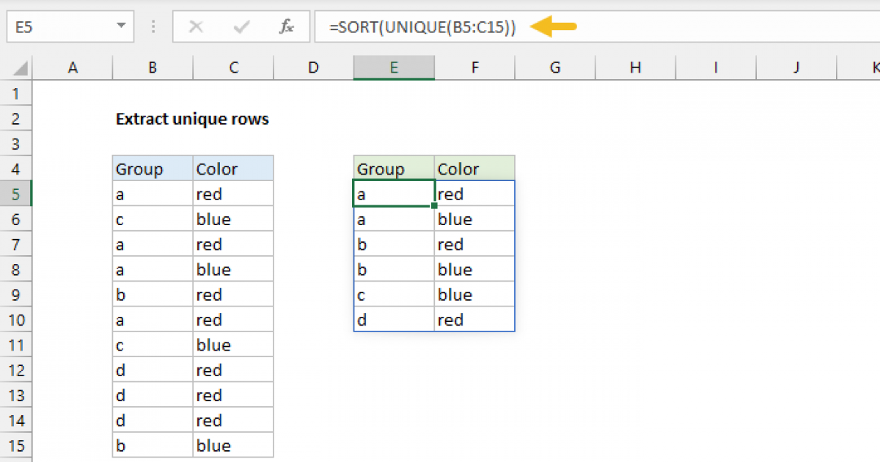Click the vertical ellipsis beside the Name Box
Image resolution: width=880 pixels, height=462 pixels.
[153, 26]
